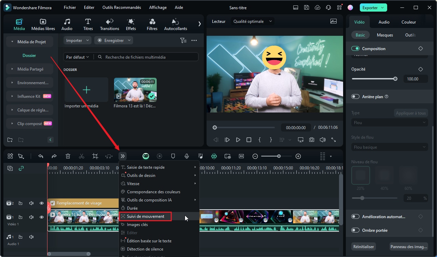Image resolution: width=437 pixels, height=257 pixels.
Task: Click the zoom out minus circle on timeline
Action: coord(255,156)
